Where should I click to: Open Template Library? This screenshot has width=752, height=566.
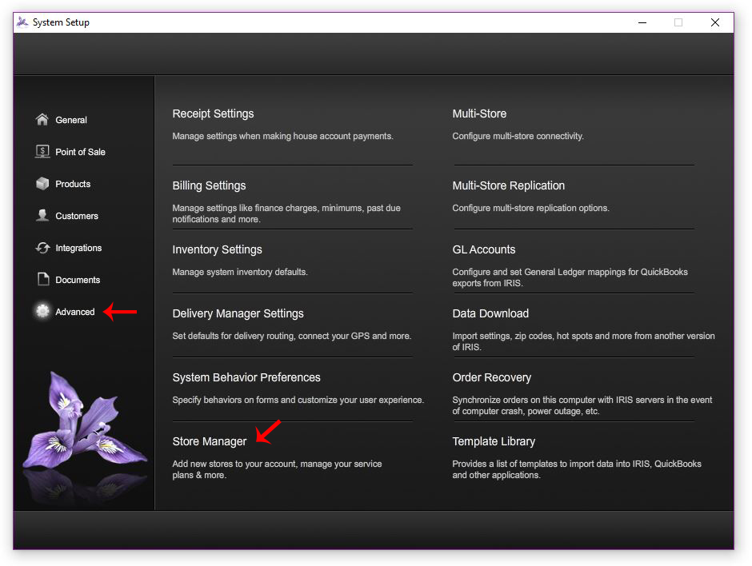(x=494, y=441)
